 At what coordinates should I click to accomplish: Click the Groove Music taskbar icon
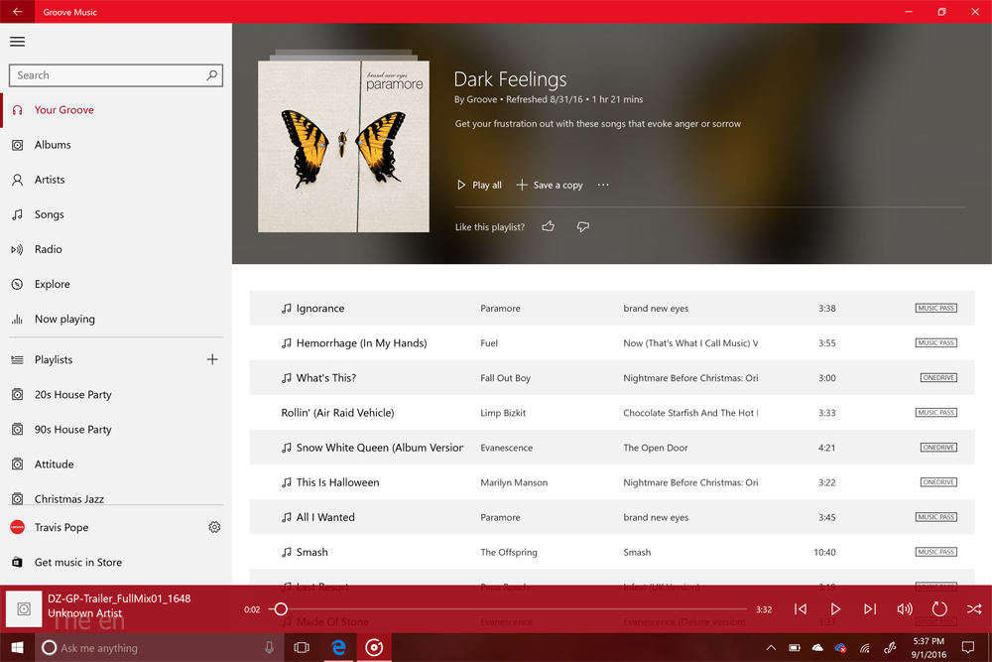coord(374,647)
